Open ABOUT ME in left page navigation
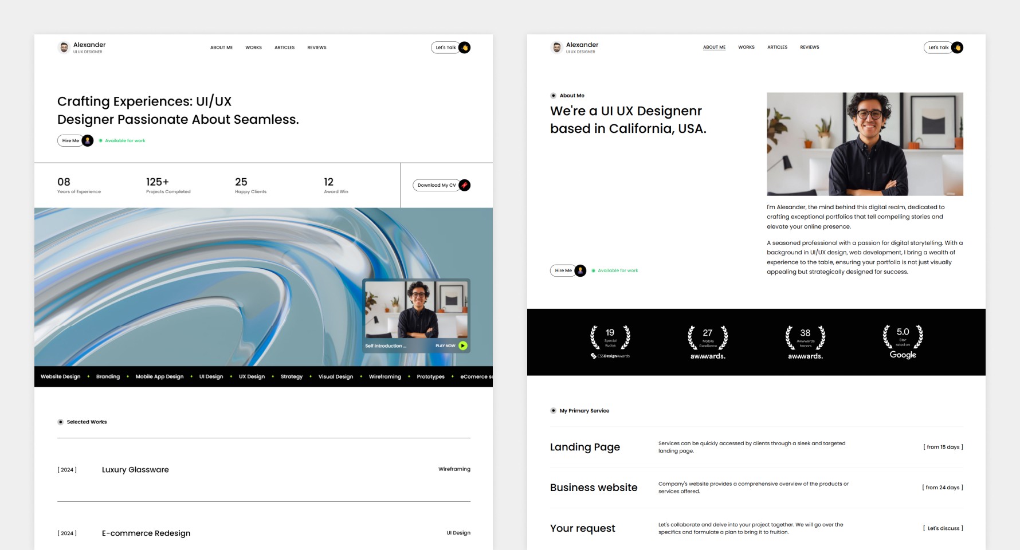This screenshot has height=550, width=1020. point(221,48)
